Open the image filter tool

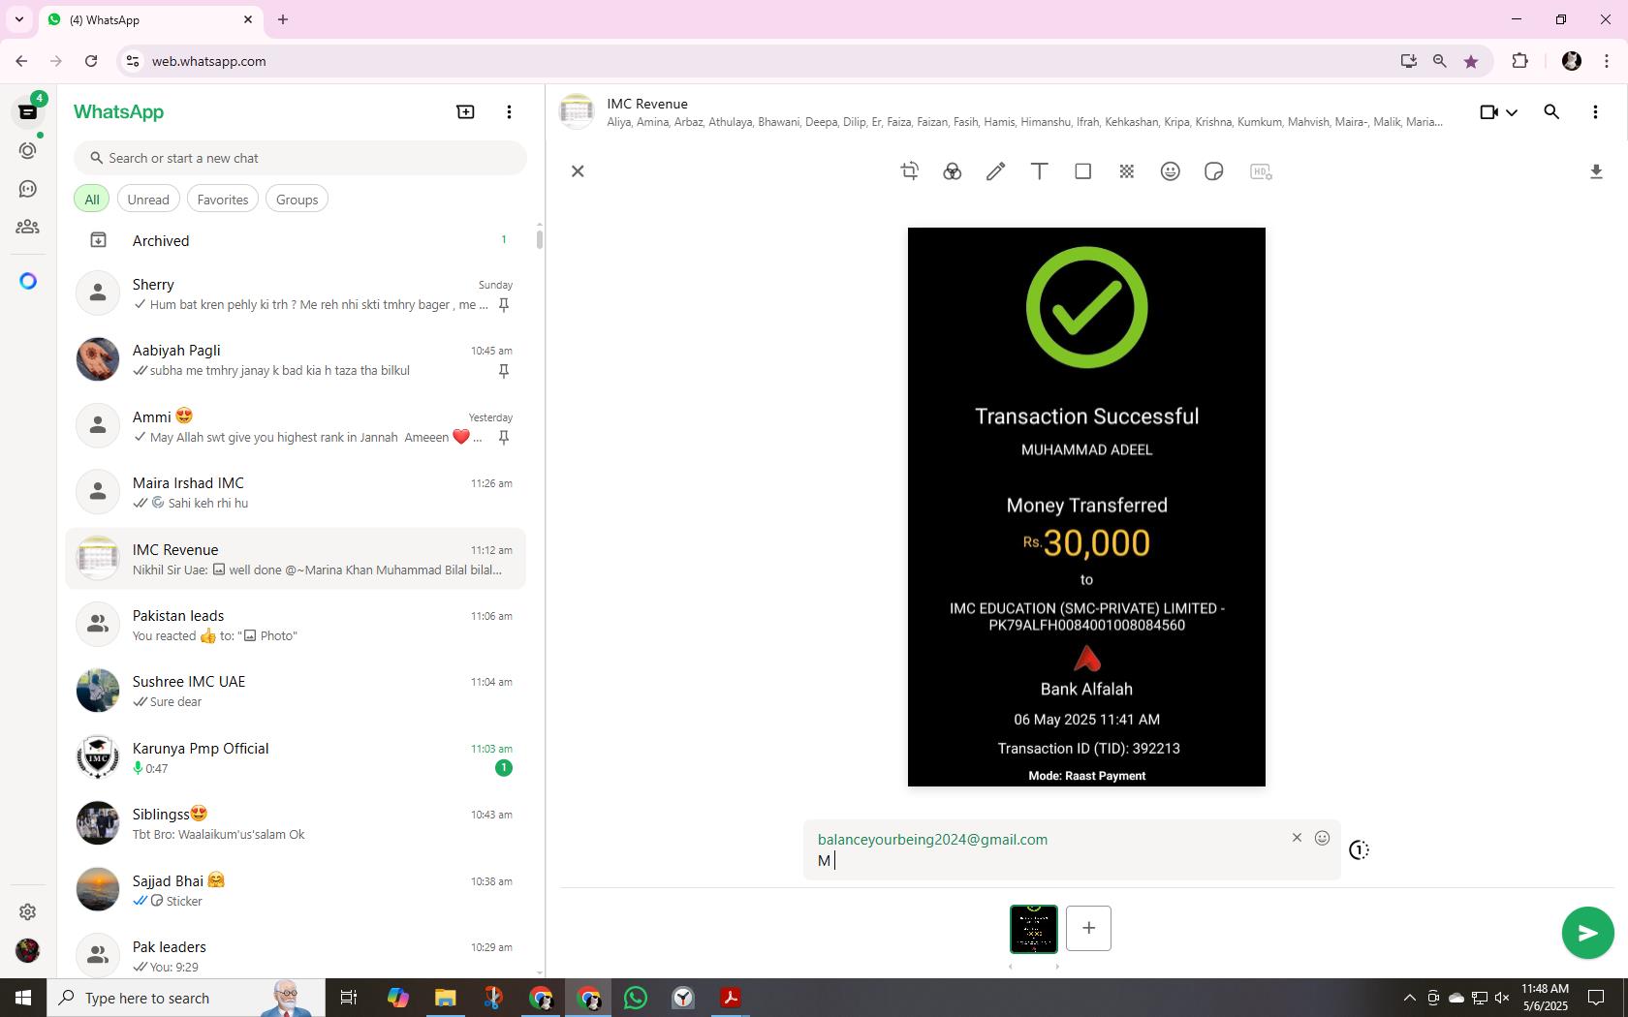click(952, 171)
